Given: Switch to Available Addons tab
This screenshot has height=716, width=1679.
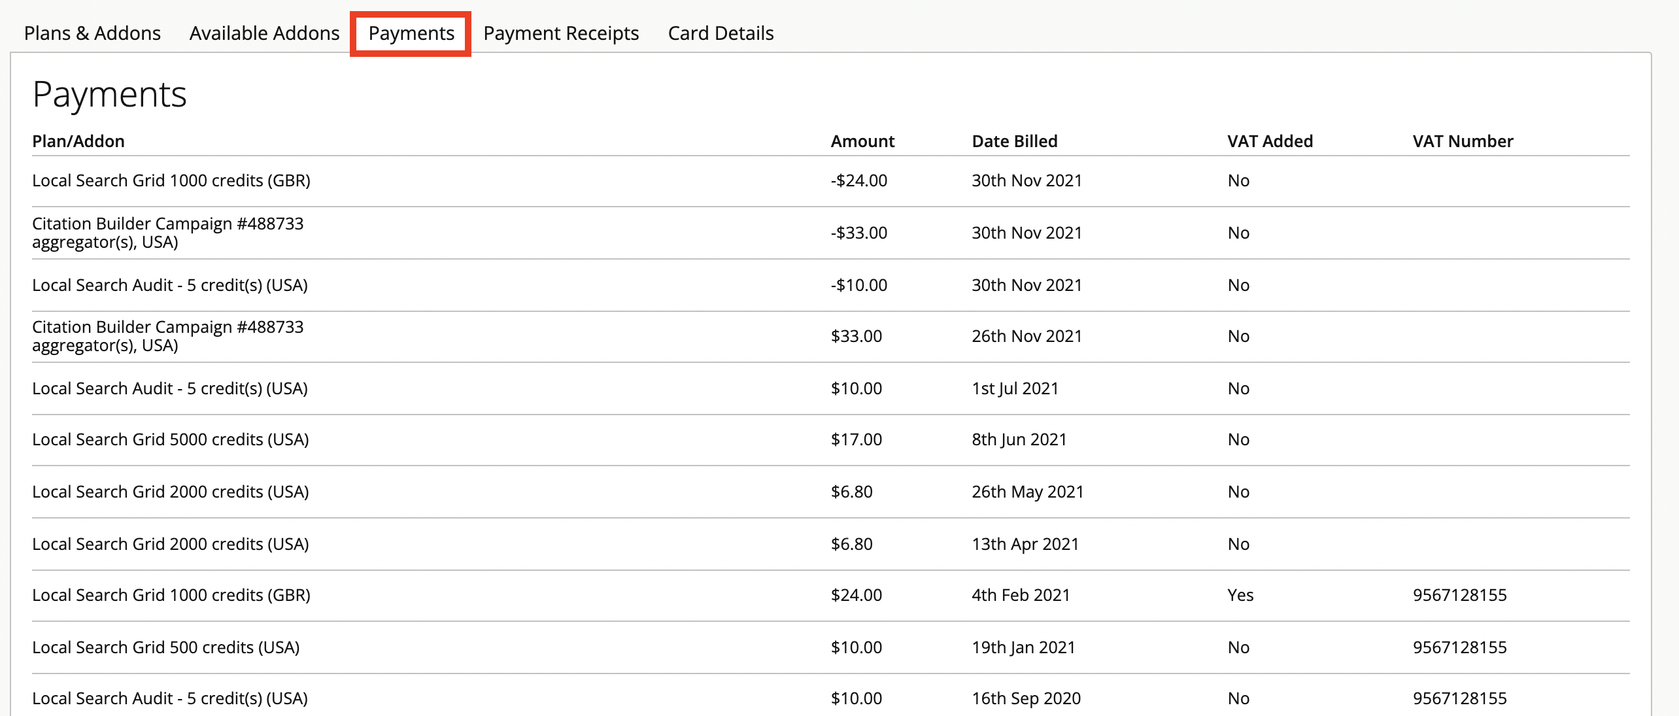Looking at the screenshot, I should (264, 33).
